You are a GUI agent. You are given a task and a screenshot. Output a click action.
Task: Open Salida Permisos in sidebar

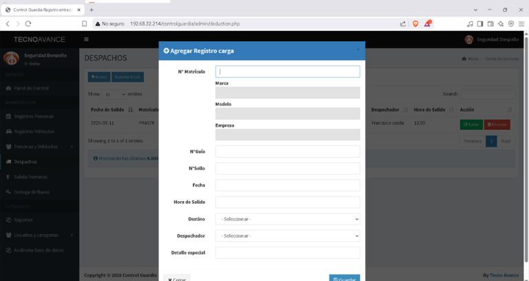pyautogui.click(x=39, y=177)
